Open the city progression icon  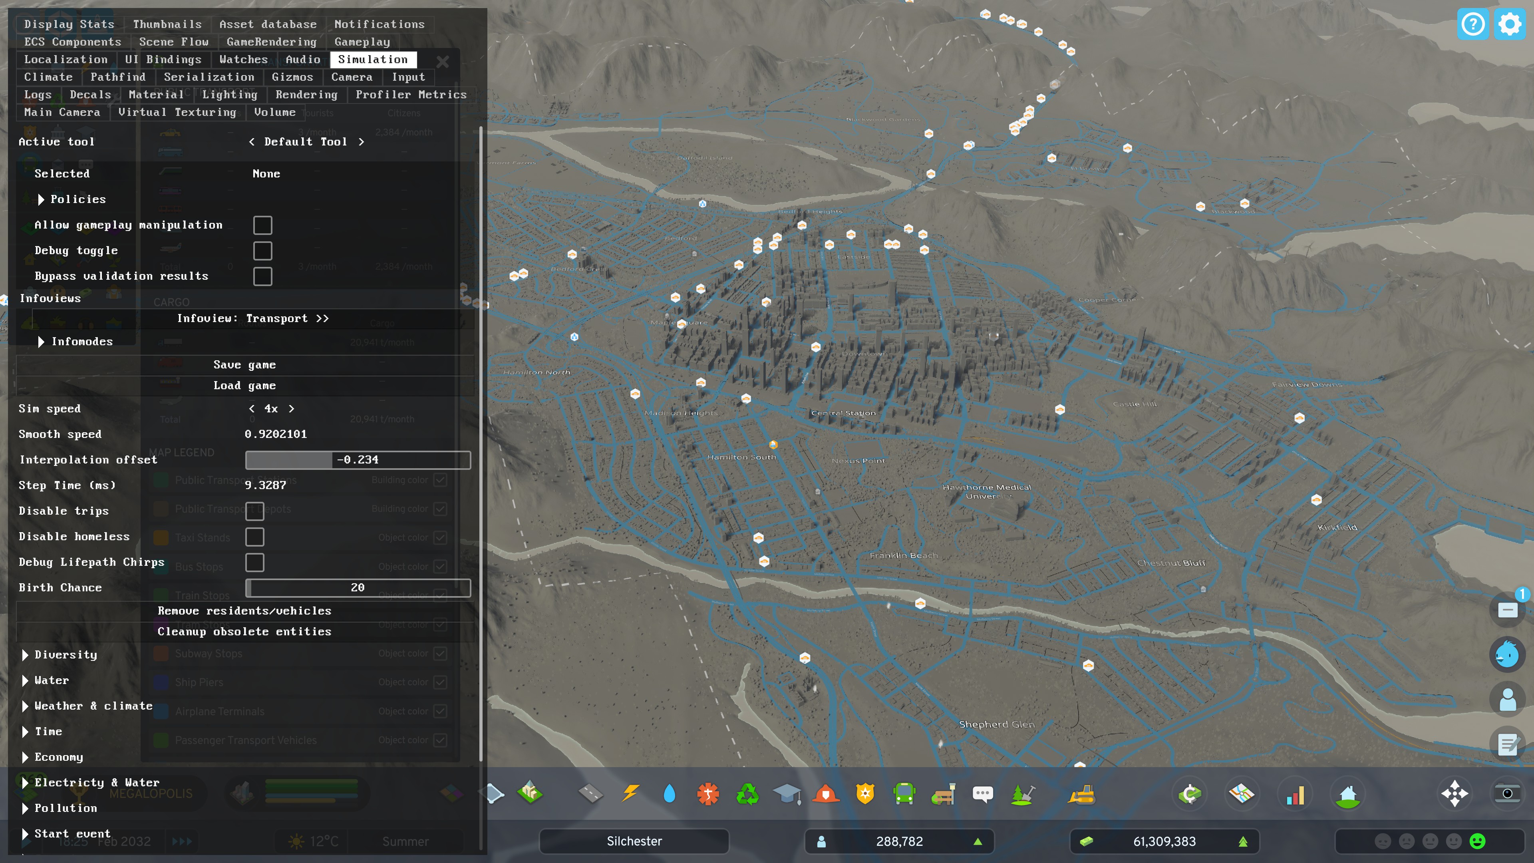click(x=1189, y=793)
